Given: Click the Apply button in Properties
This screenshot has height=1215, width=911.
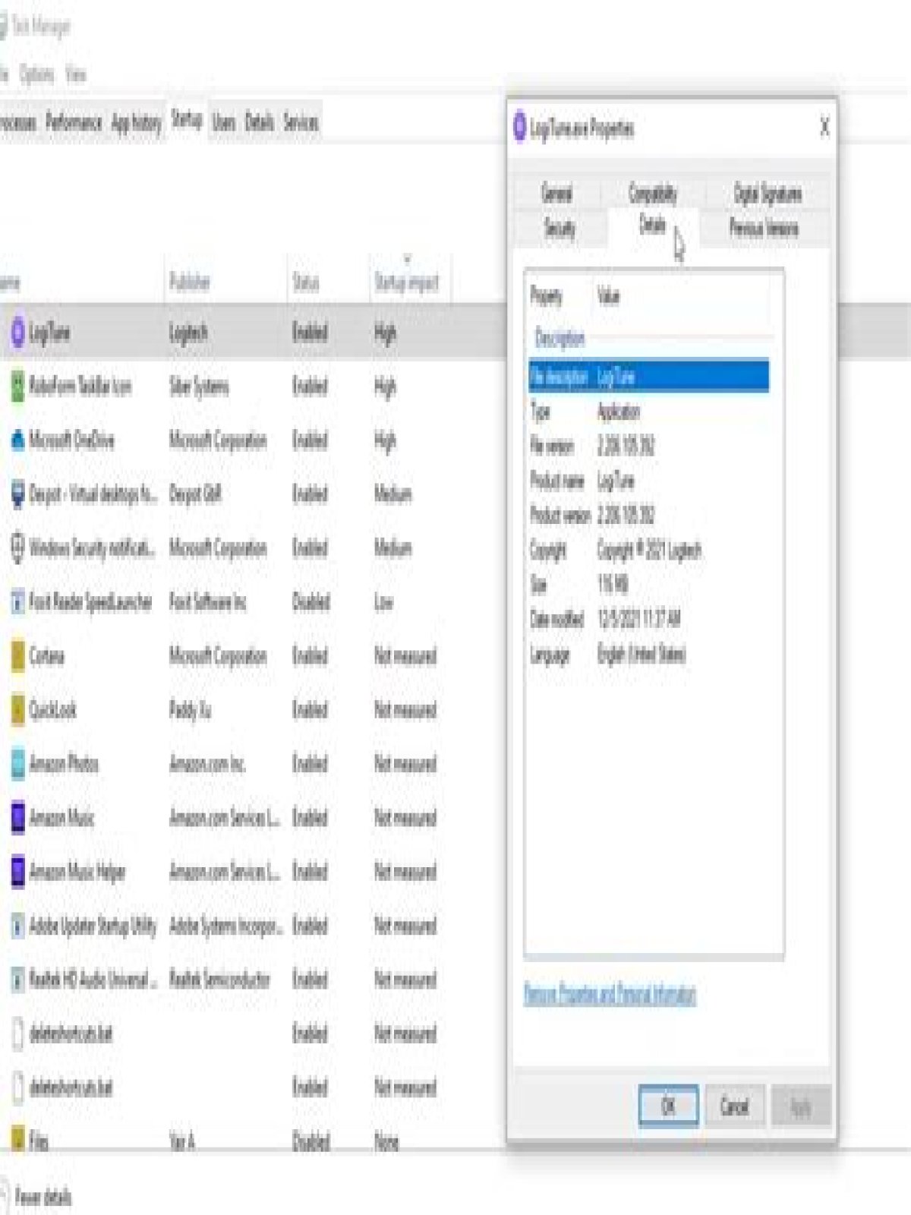Looking at the screenshot, I should point(801,1106).
